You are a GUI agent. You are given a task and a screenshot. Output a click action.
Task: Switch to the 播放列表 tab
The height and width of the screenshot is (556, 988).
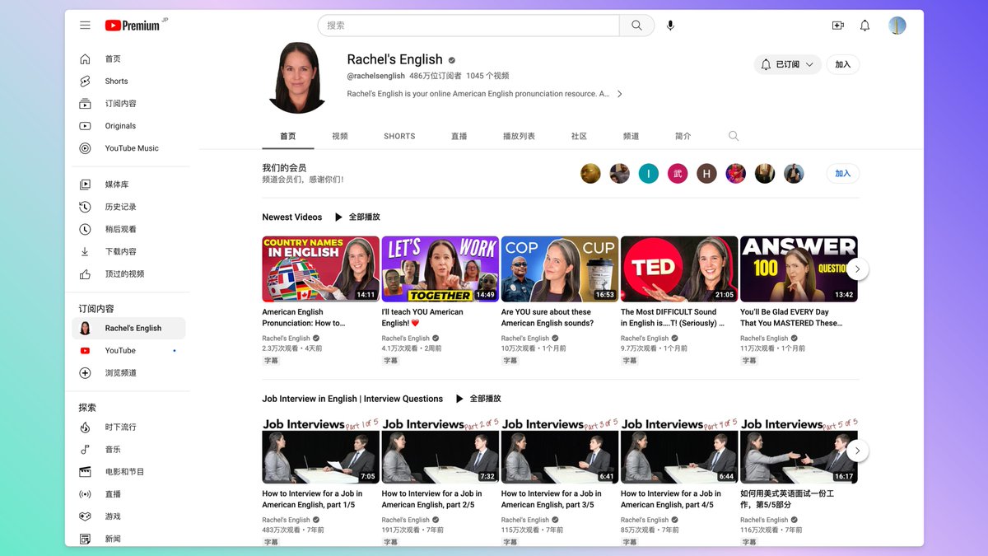point(519,136)
